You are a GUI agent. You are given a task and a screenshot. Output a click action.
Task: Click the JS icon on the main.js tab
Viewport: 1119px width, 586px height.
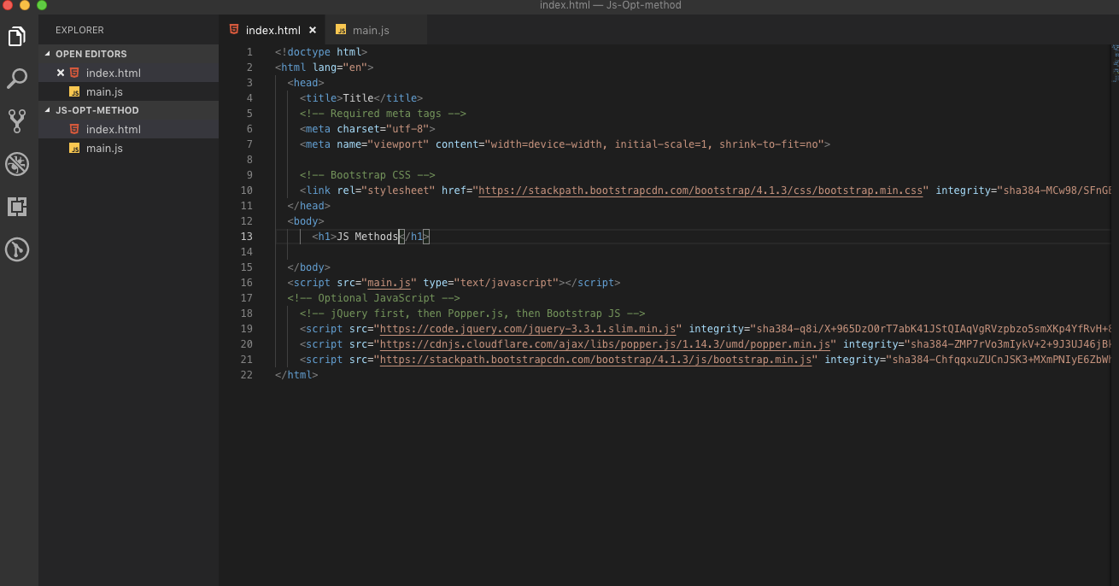341,29
